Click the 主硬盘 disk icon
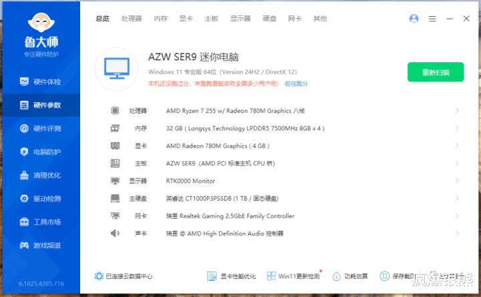Screen dimensions: 481x297 (115, 199)
